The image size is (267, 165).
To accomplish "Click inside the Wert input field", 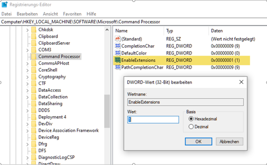I will (153, 120).
